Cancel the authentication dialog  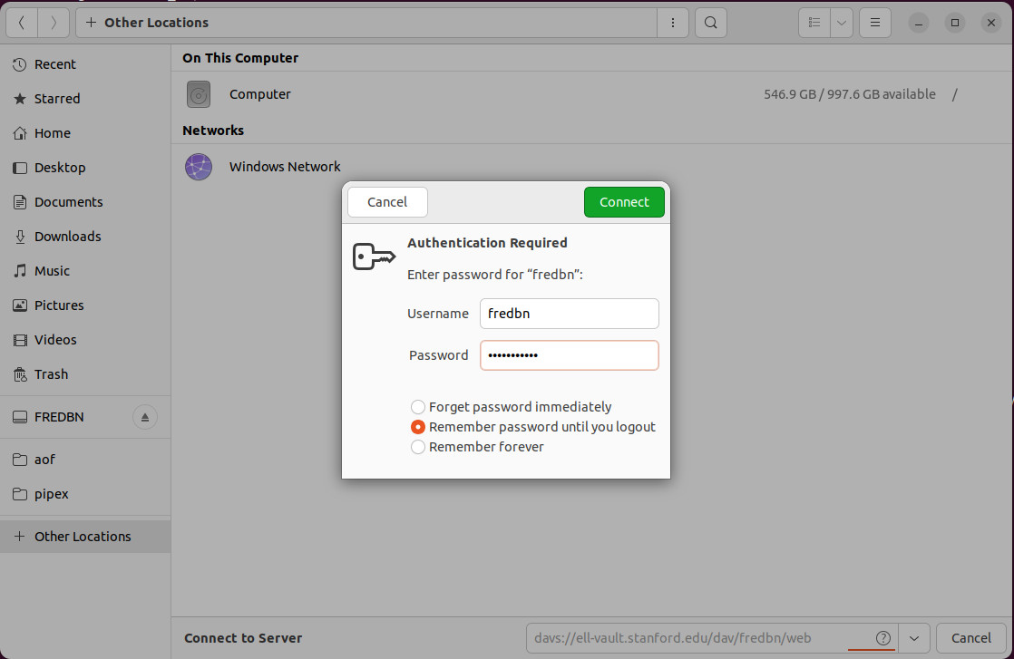pyautogui.click(x=387, y=202)
